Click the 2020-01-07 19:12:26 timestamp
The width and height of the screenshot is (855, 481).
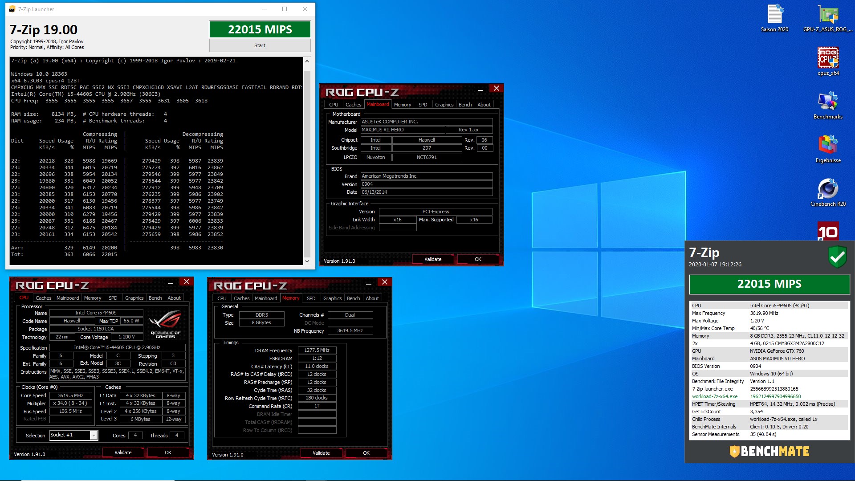click(715, 265)
